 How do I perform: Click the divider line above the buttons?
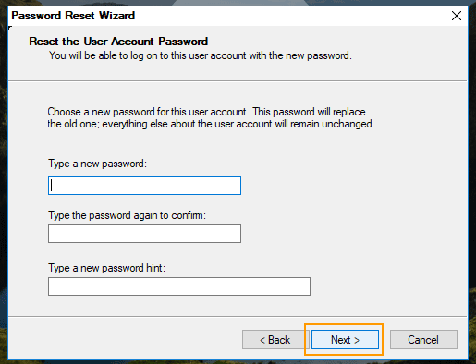[238, 316]
